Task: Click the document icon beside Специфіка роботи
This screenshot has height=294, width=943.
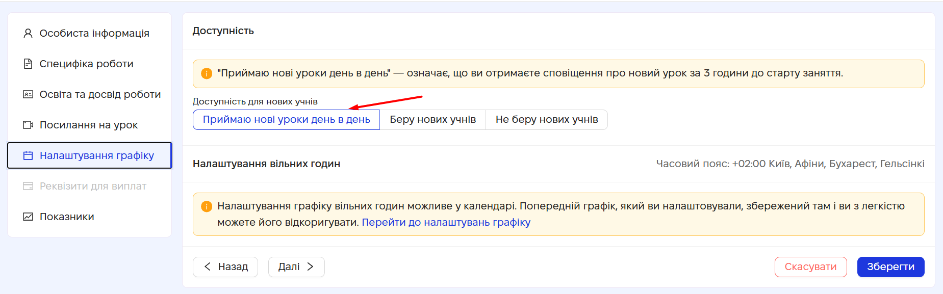Action: 28,64
